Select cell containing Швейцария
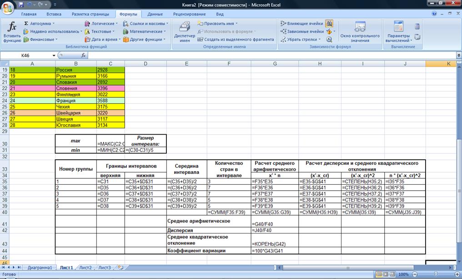Screen dimensions: 462x279 click(x=76, y=113)
